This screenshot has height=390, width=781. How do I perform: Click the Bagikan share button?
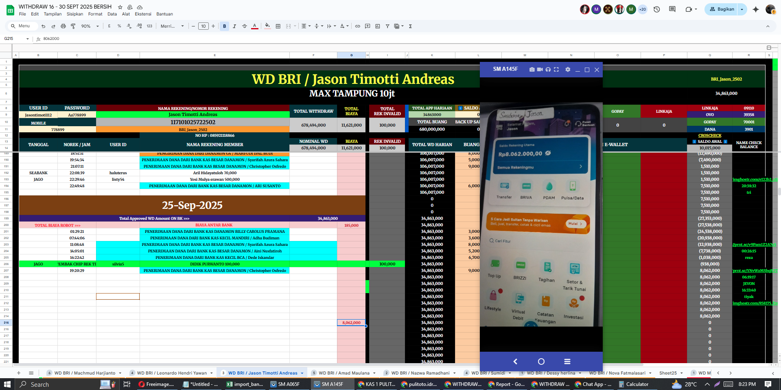(722, 9)
